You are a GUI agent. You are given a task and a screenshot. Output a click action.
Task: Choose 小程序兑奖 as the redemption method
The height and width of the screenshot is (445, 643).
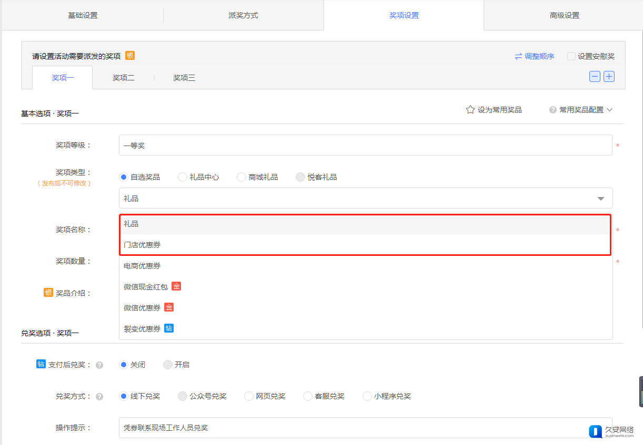coord(367,396)
